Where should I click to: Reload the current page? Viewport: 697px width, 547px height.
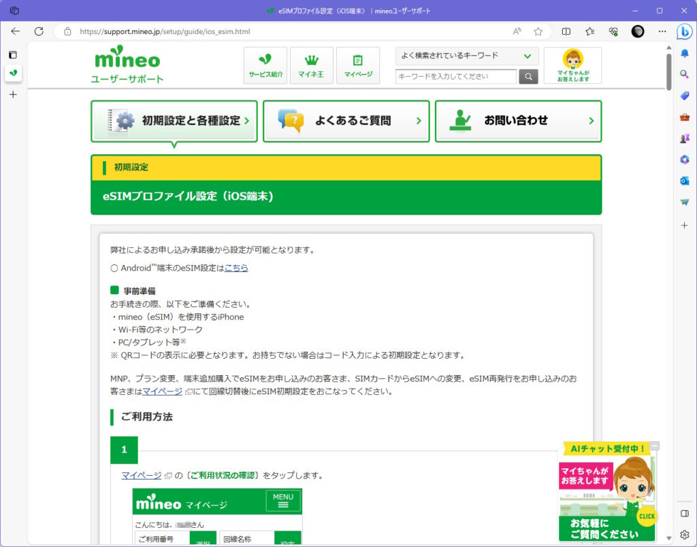pos(39,31)
